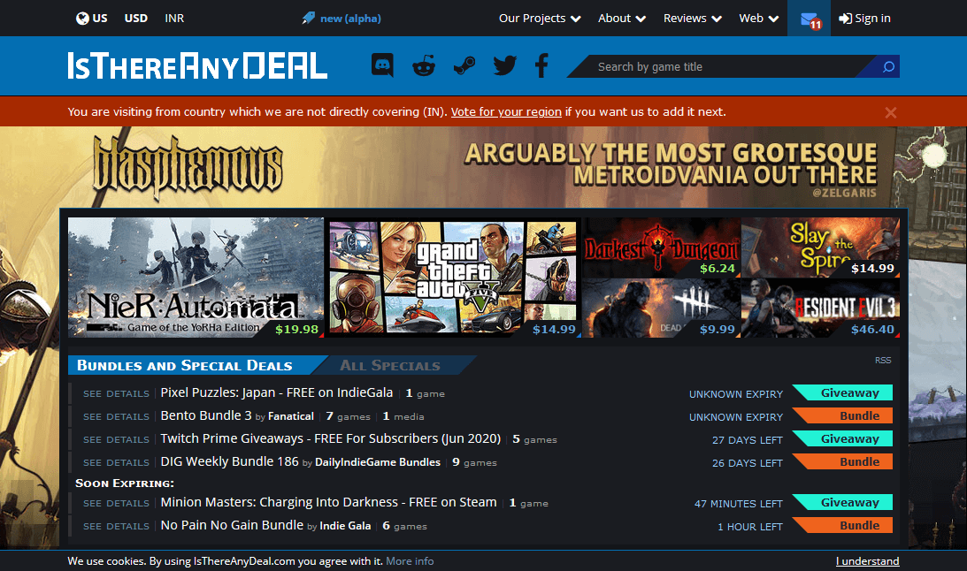Screen dimensions: 967x571
Task: Click the 47 MINUTES LEFT expiry text
Action: click(738, 504)
